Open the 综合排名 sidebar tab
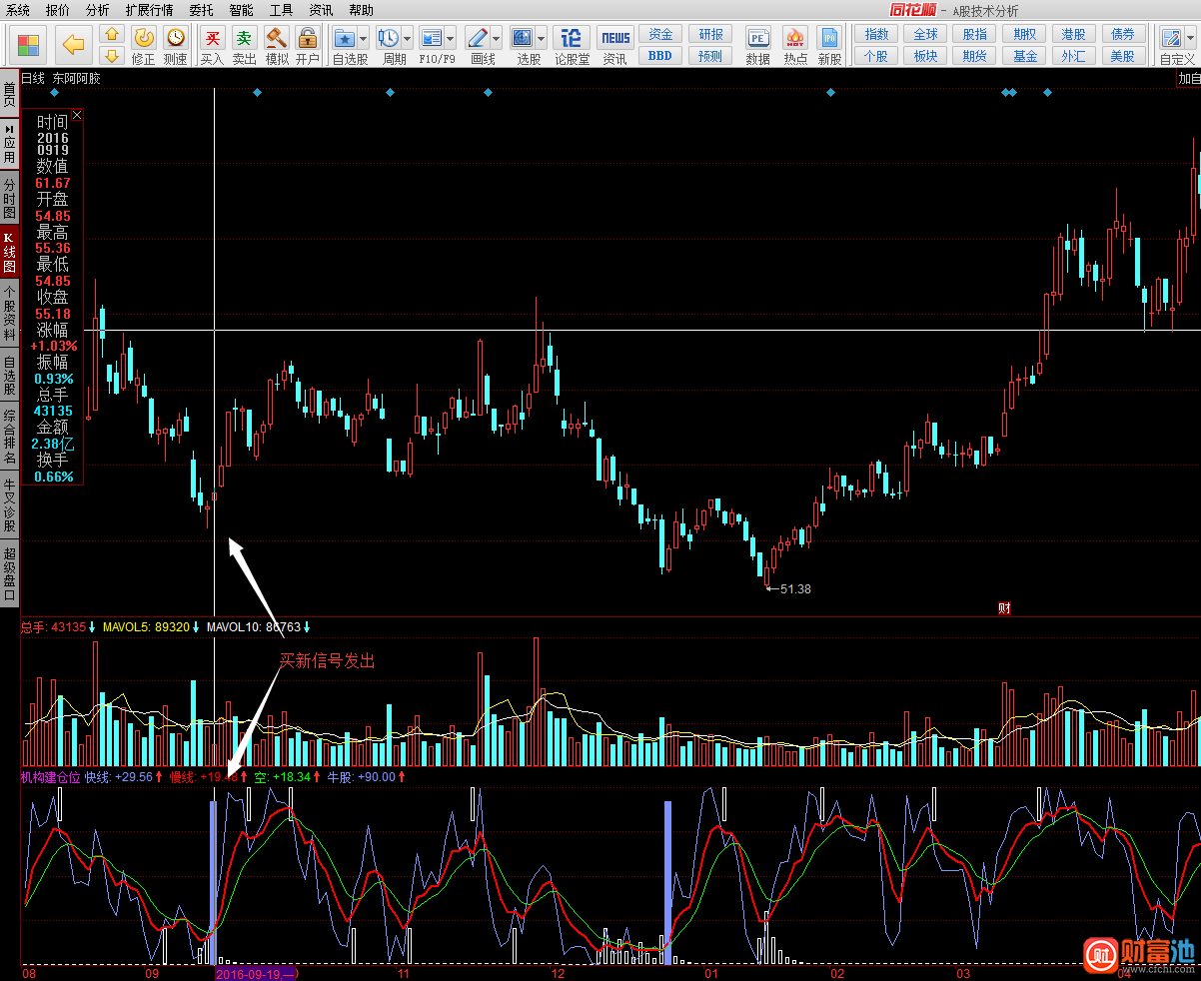The height and width of the screenshot is (981, 1201). tap(9, 438)
